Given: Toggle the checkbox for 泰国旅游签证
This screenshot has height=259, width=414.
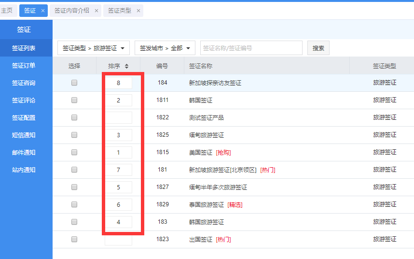Looking at the screenshot, I should click(74, 204).
